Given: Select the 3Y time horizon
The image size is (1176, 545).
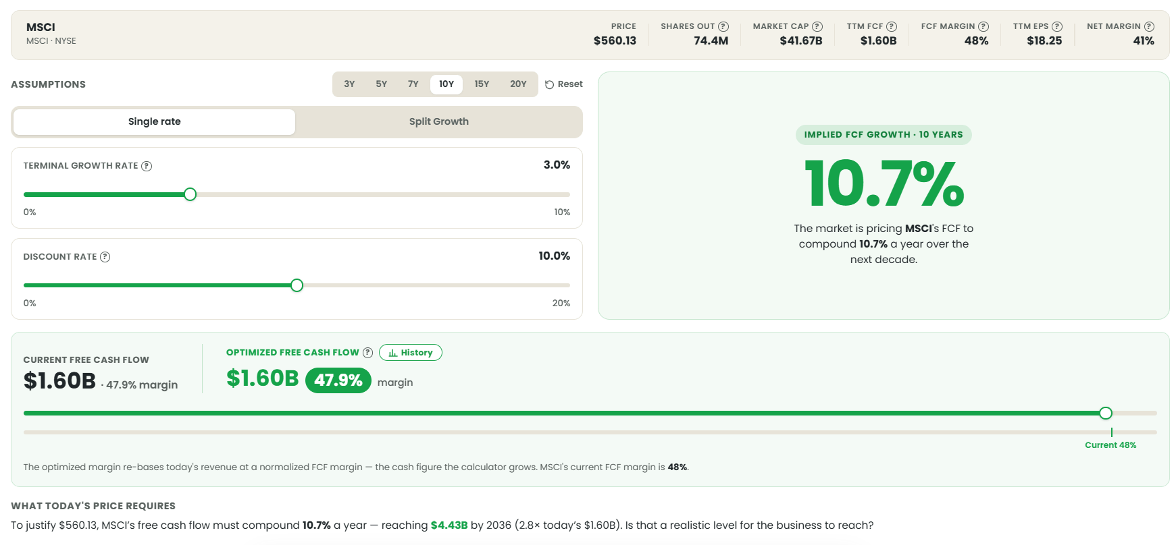Looking at the screenshot, I should pos(349,84).
